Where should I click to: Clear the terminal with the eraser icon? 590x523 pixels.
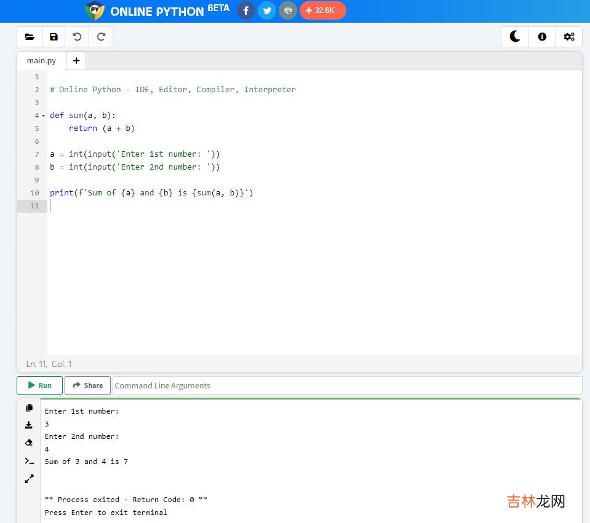coord(29,442)
